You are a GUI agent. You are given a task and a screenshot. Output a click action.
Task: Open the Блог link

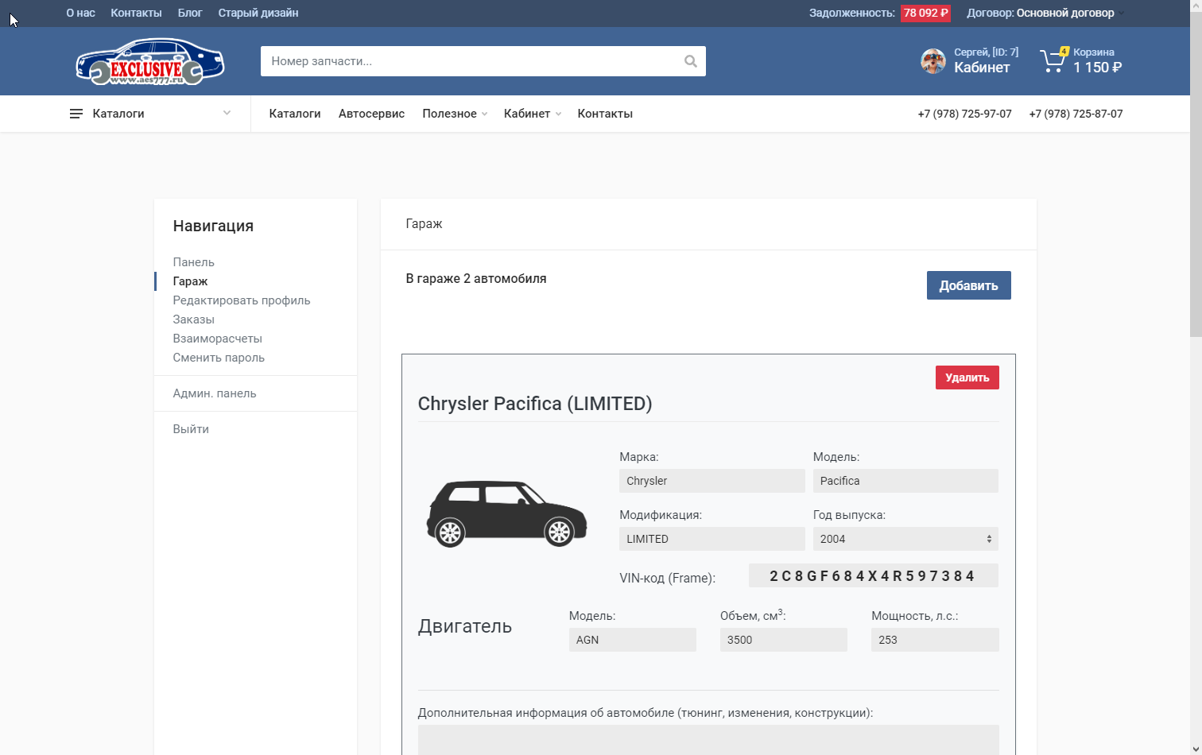[190, 13]
